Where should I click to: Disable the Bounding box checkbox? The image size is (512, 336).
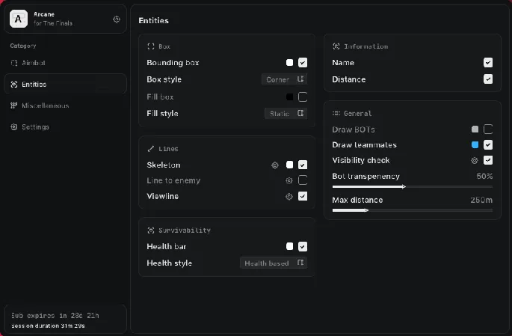point(303,63)
